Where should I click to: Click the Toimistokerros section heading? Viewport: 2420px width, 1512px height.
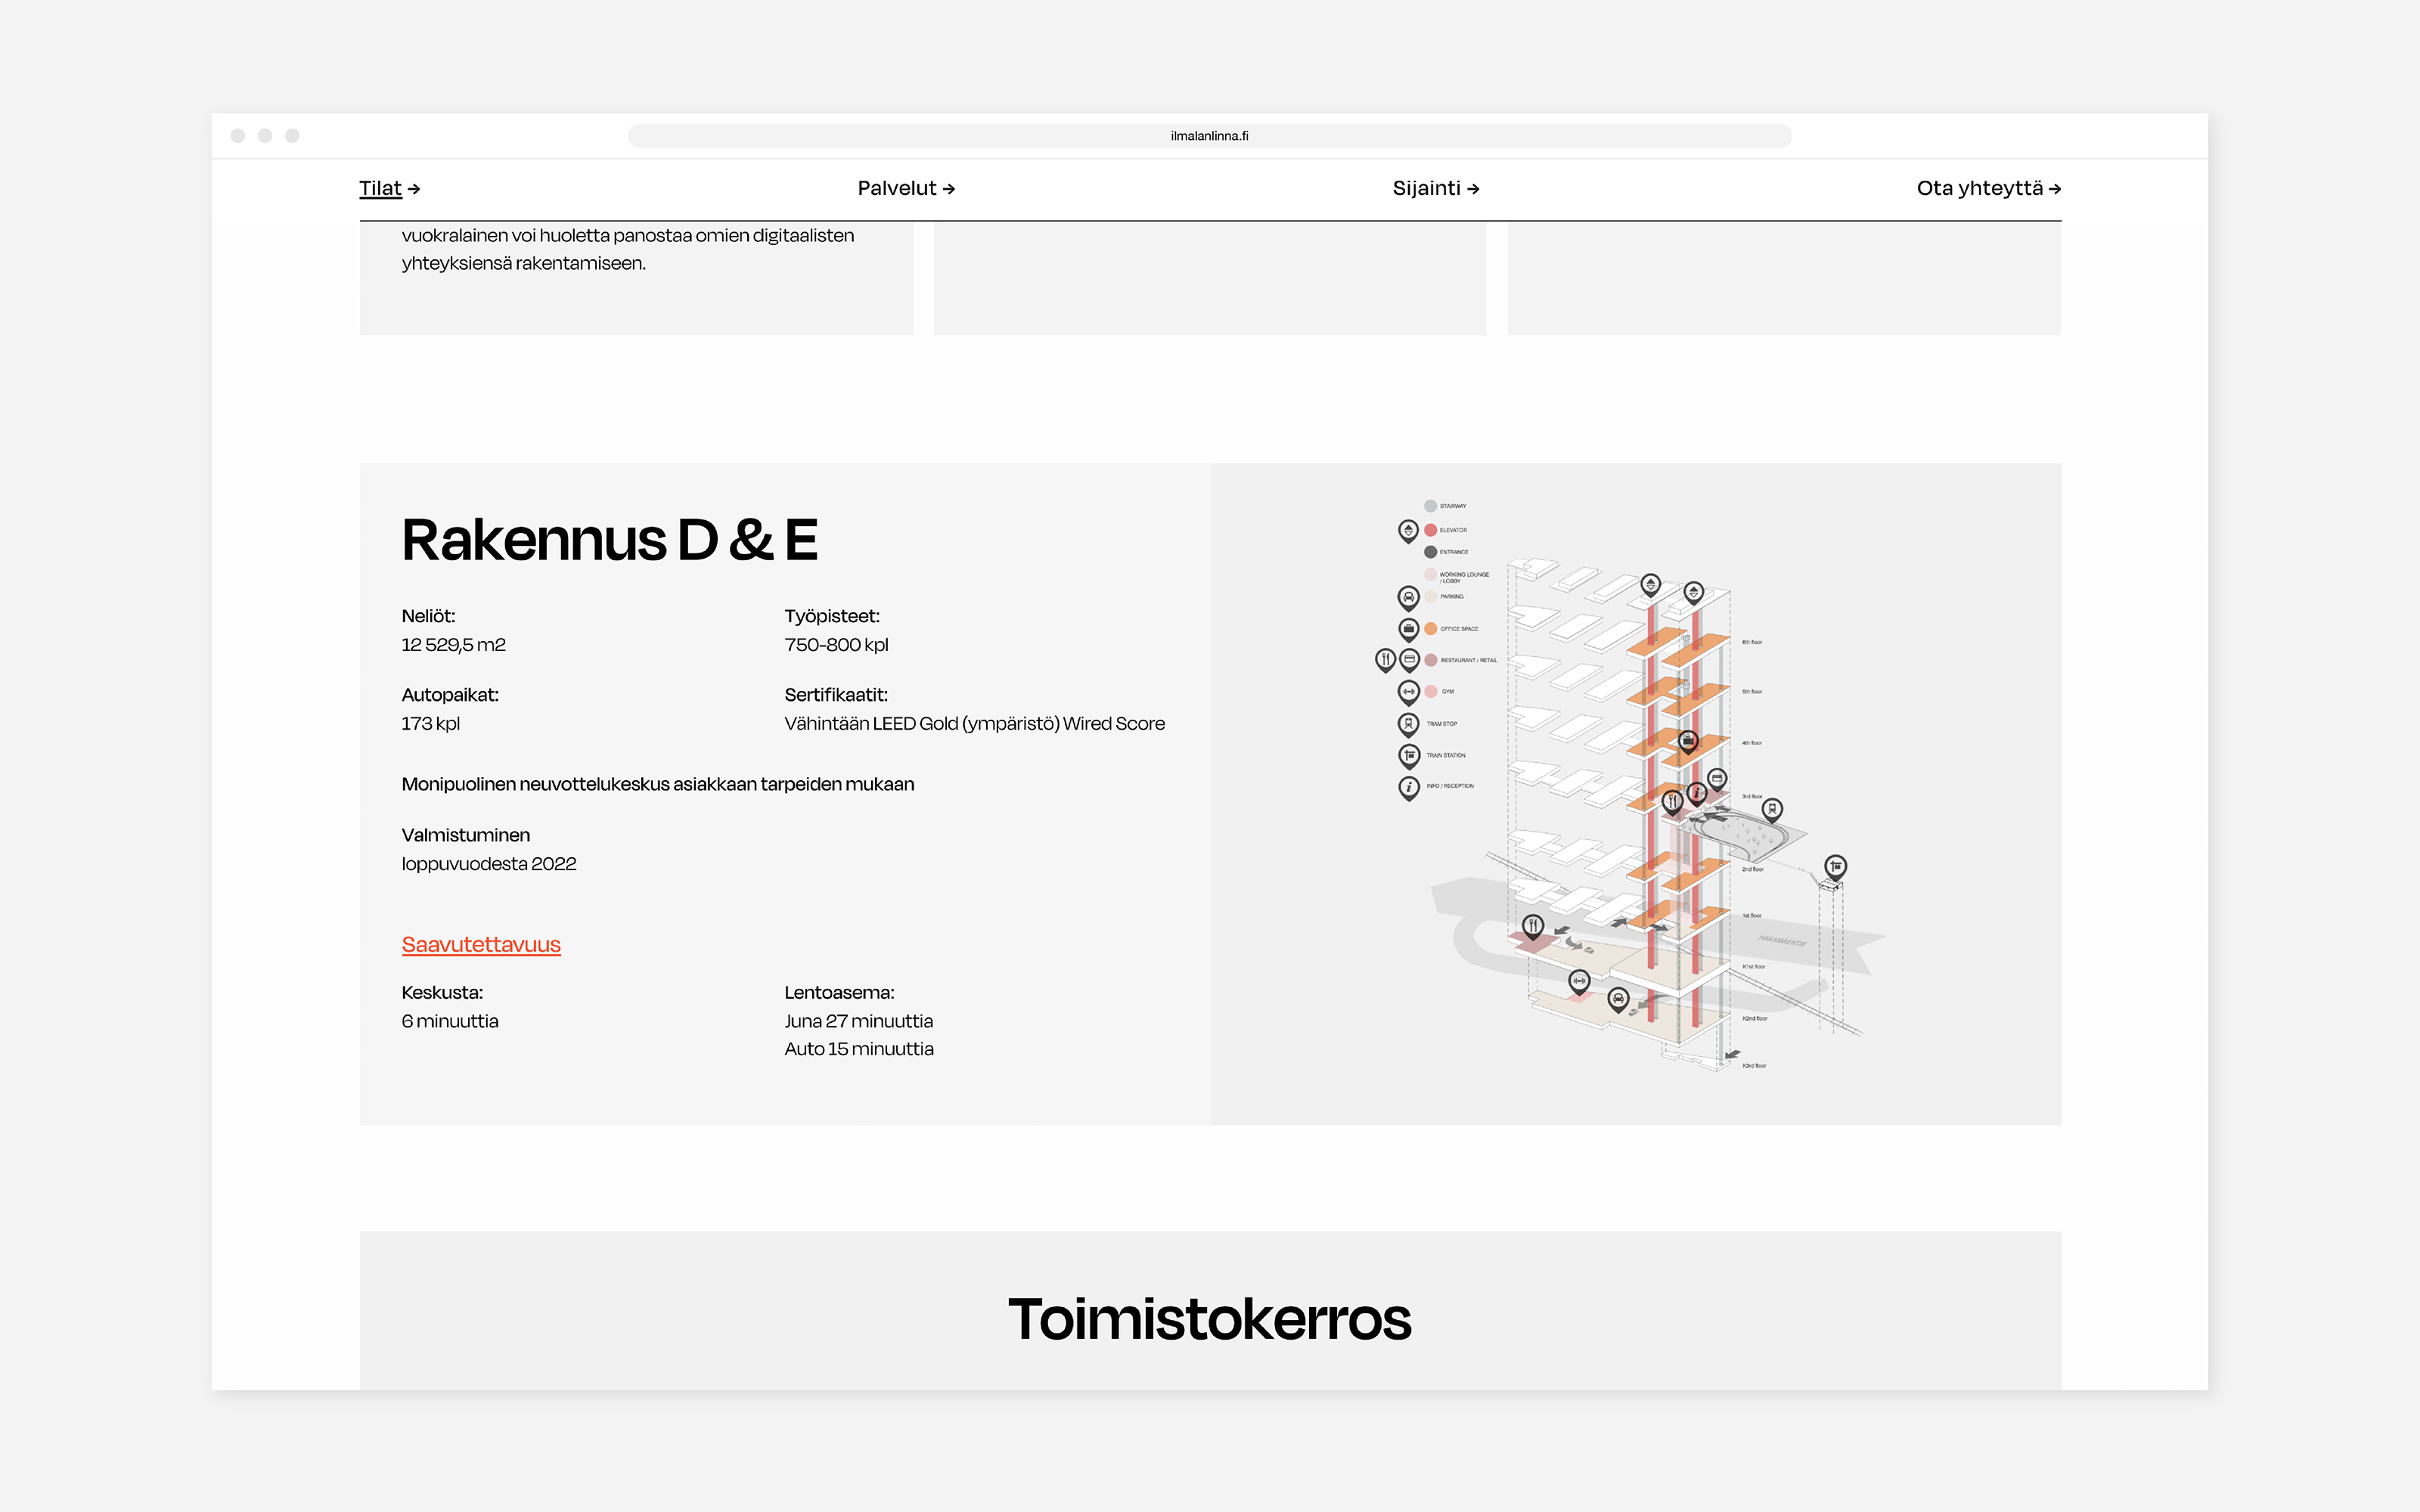(1209, 1318)
